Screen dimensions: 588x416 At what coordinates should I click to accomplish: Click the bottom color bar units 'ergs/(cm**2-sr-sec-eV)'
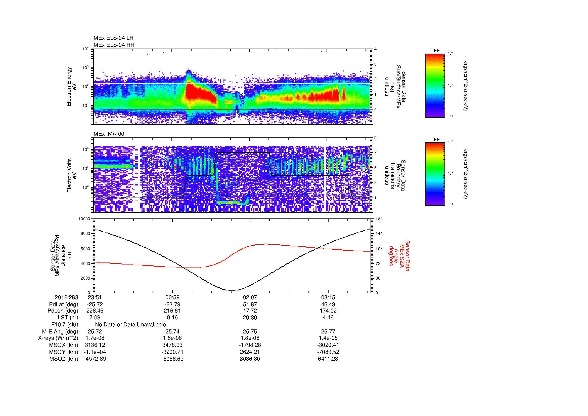pos(465,174)
